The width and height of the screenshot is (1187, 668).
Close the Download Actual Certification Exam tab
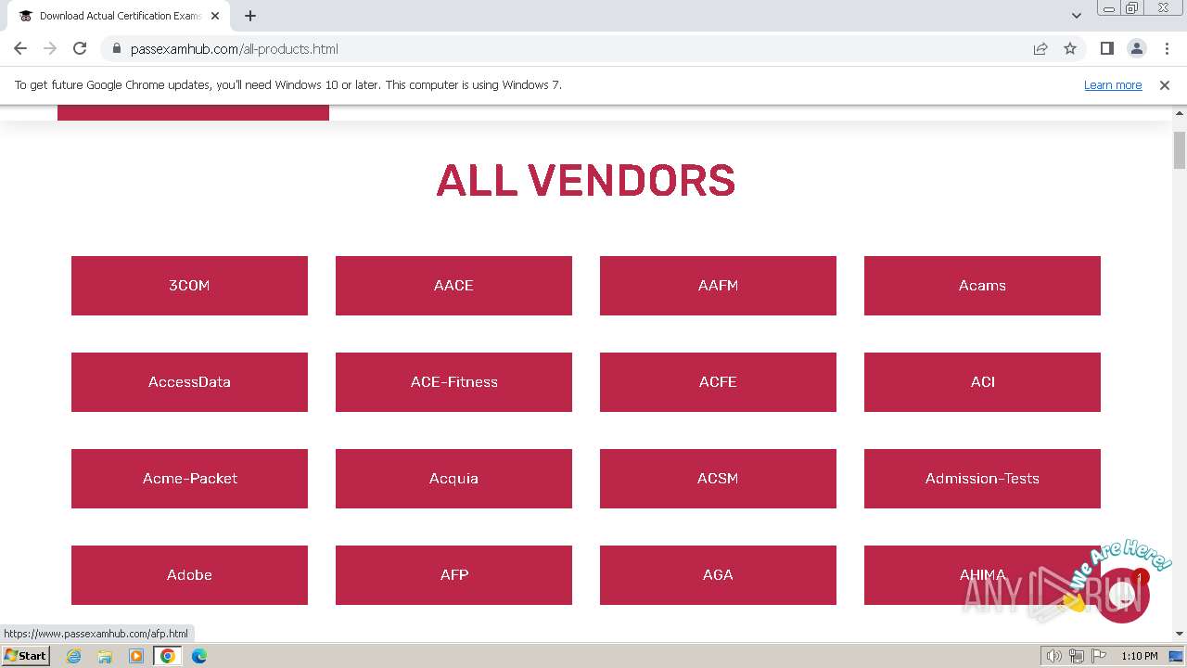[215, 16]
